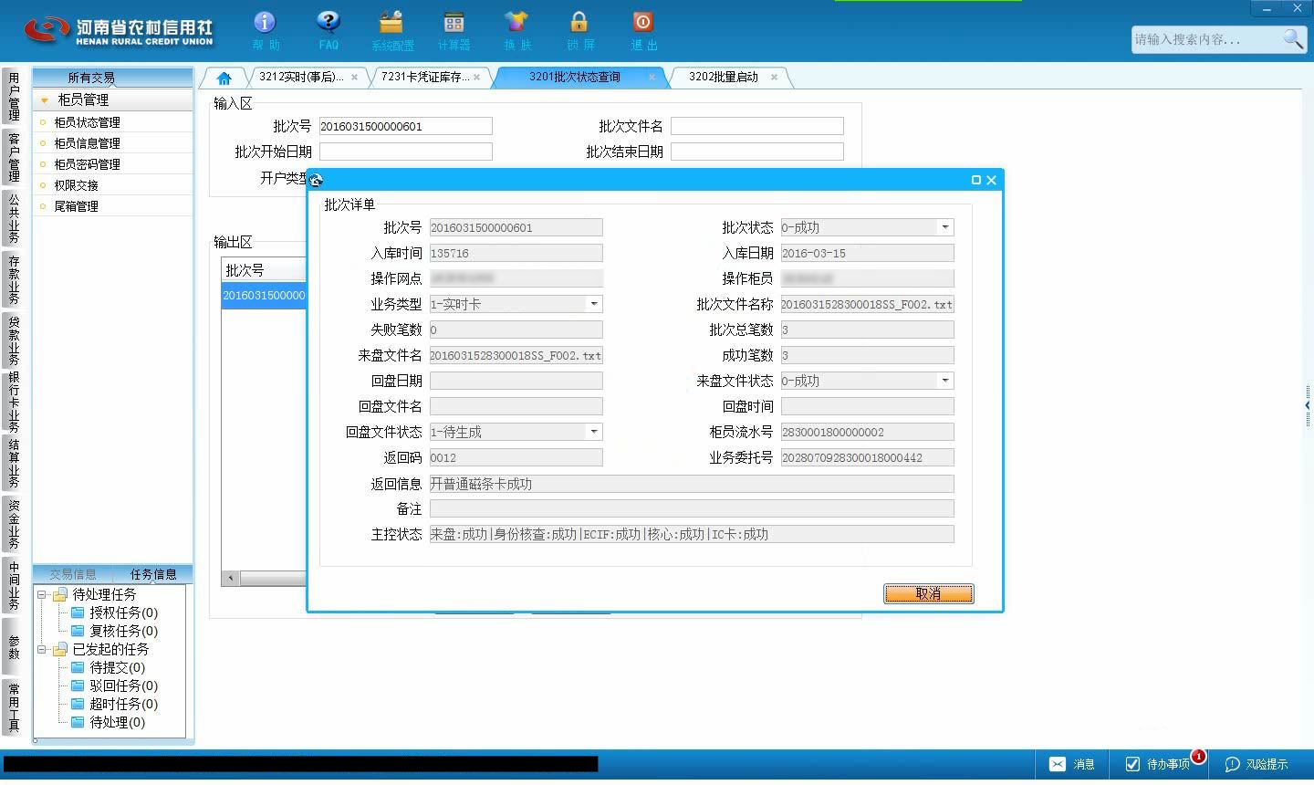Open 权限交接 menu item
This screenshot has width=1314, height=785.
76,185
